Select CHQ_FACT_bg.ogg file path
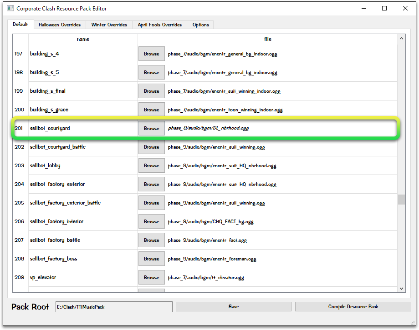Viewport: 419px width, 330px height. point(210,222)
